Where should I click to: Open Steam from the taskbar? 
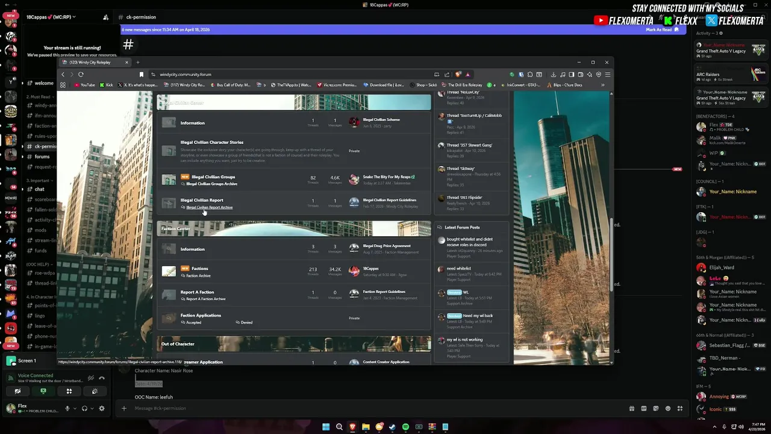coord(392,427)
